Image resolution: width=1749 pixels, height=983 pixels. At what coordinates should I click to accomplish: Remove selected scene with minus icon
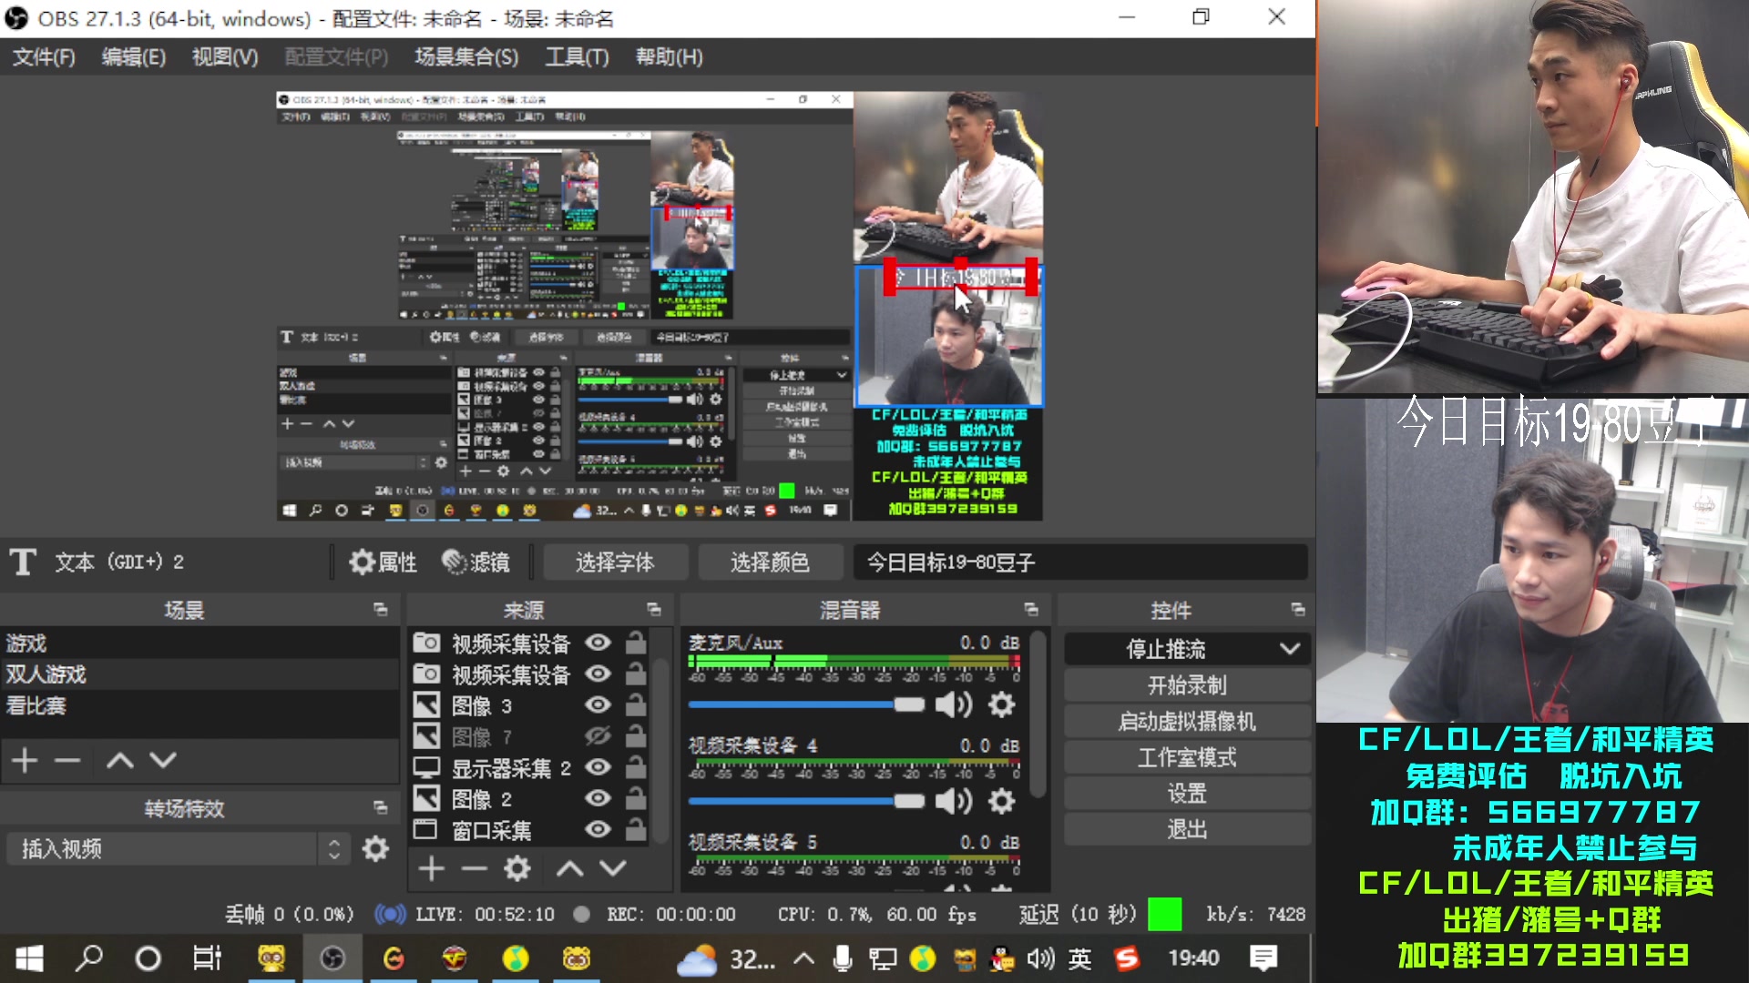(x=67, y=760)
